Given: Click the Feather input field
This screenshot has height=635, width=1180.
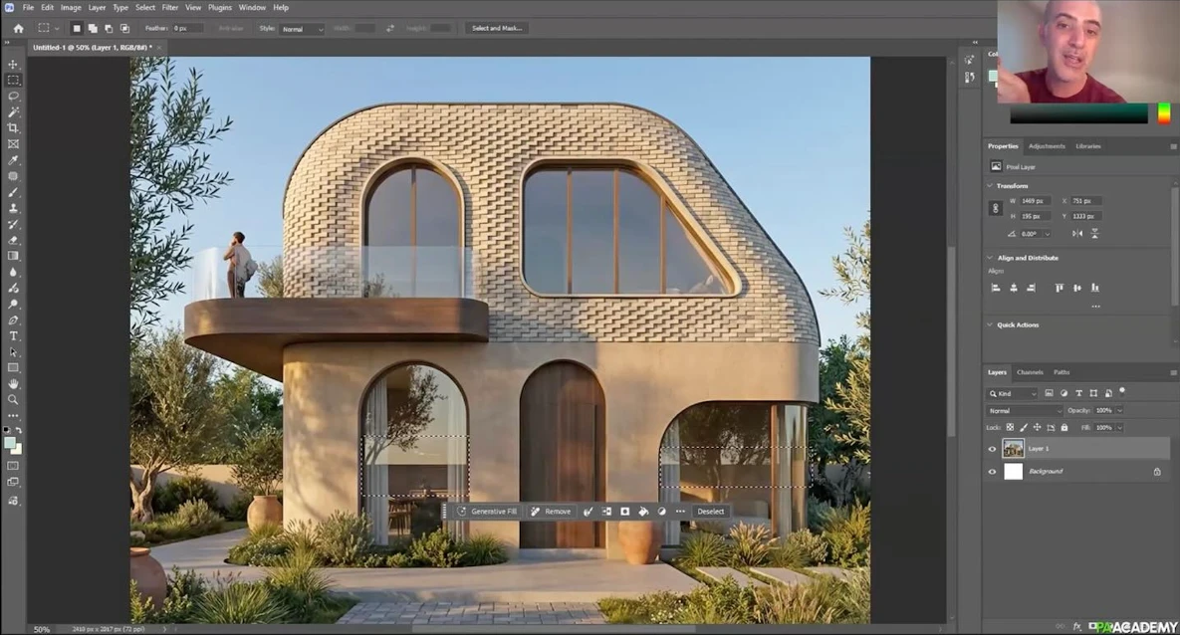Looking at the screenshot, I should point(187,28).
